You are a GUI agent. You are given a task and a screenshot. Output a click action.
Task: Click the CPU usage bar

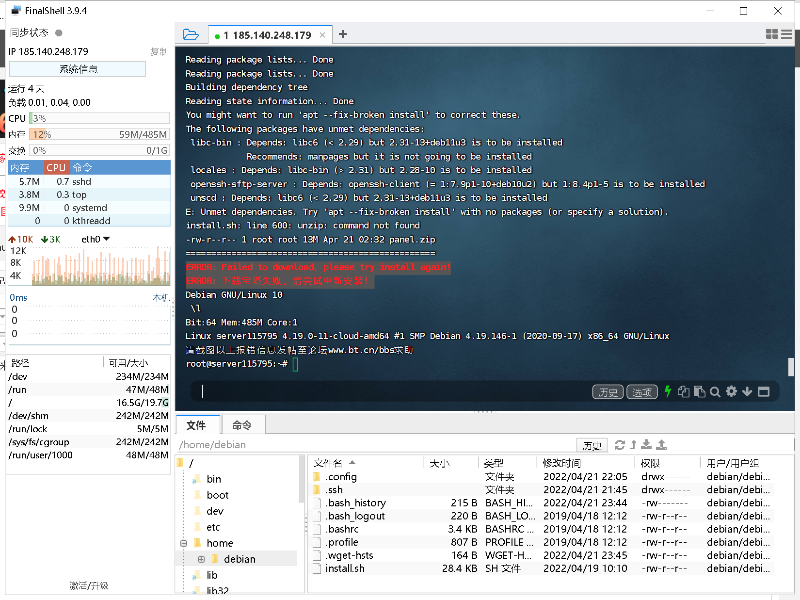click(x=99, y=118)
